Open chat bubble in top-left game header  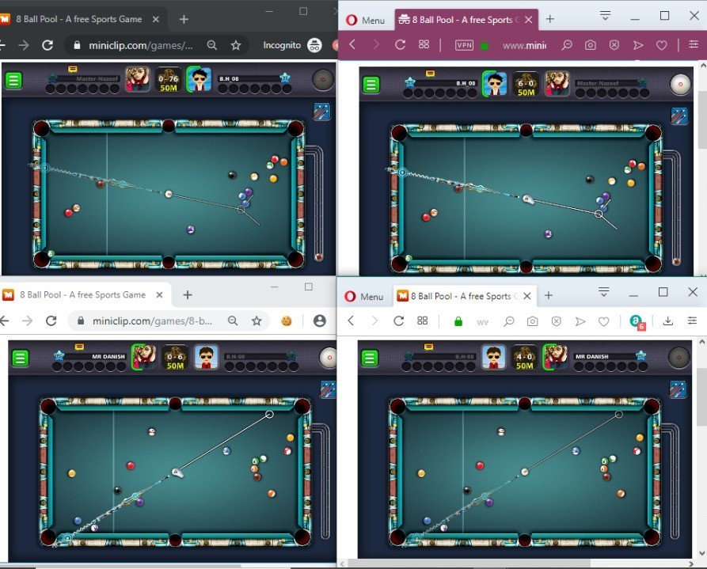click(72, 69)
